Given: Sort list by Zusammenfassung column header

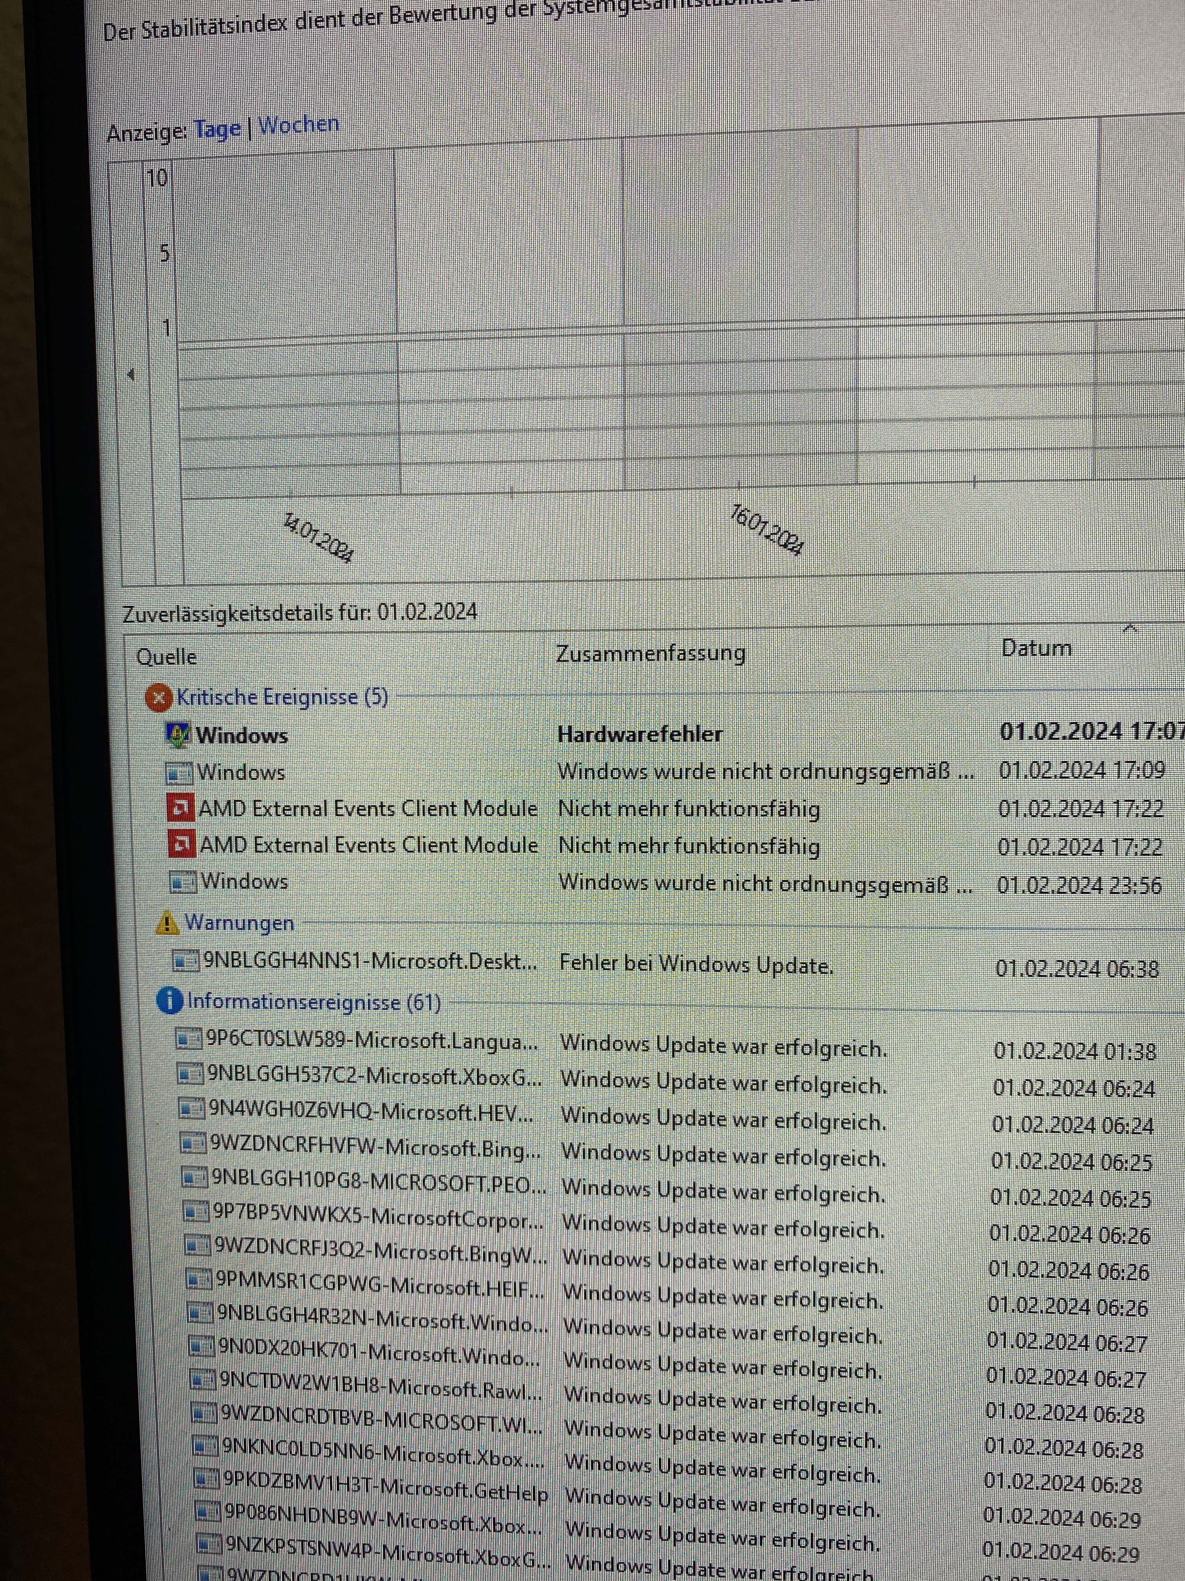Looking at the screenshot, I should click(650, 653).
